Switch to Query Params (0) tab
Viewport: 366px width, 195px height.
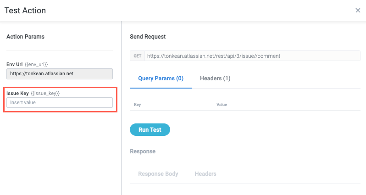[161, 78]
